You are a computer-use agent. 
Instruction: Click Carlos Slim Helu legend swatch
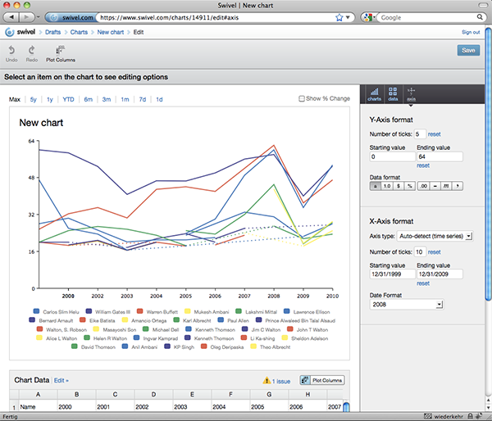[36, 311]
